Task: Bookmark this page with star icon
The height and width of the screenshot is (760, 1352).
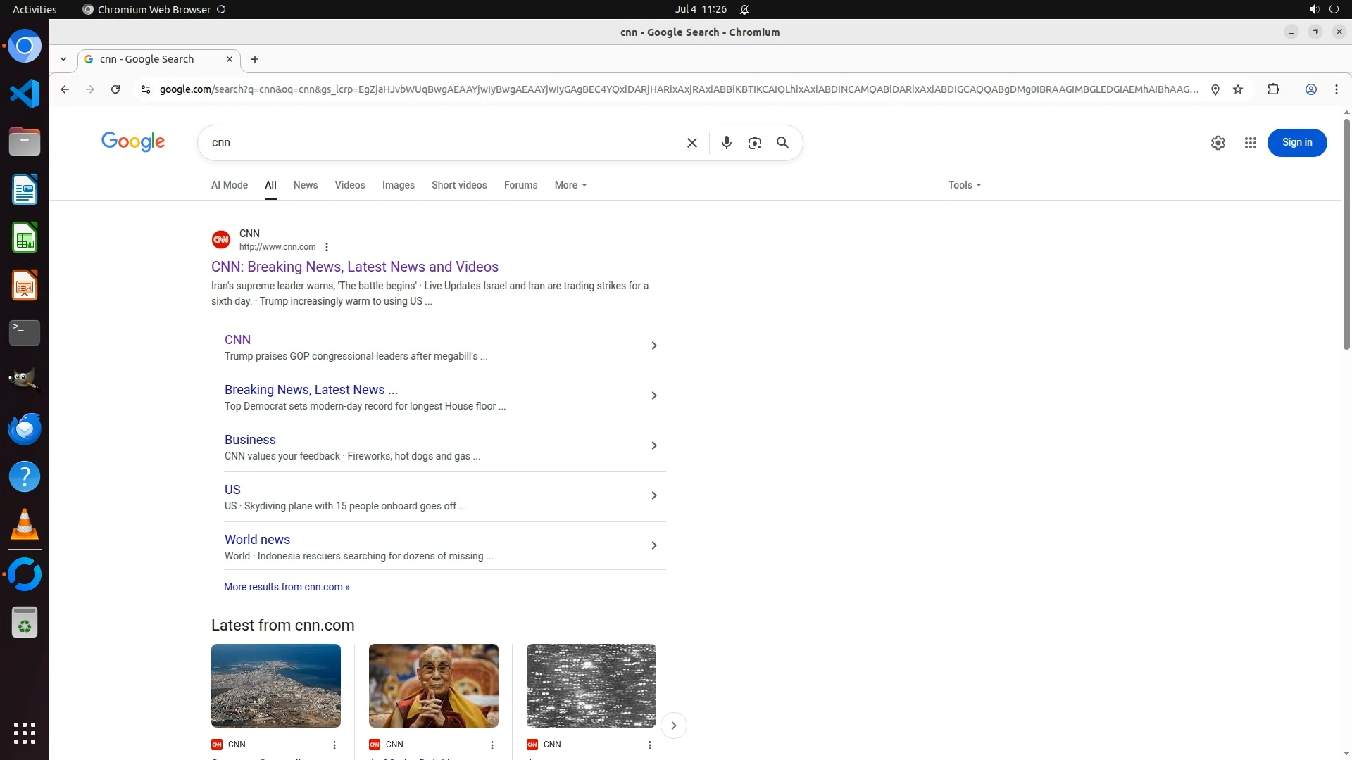Action: pyautogui.click(x=1238, y=89)
